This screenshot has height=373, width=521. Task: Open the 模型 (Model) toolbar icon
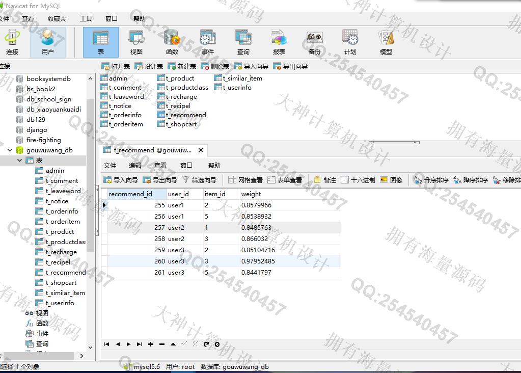coord(386,42)
